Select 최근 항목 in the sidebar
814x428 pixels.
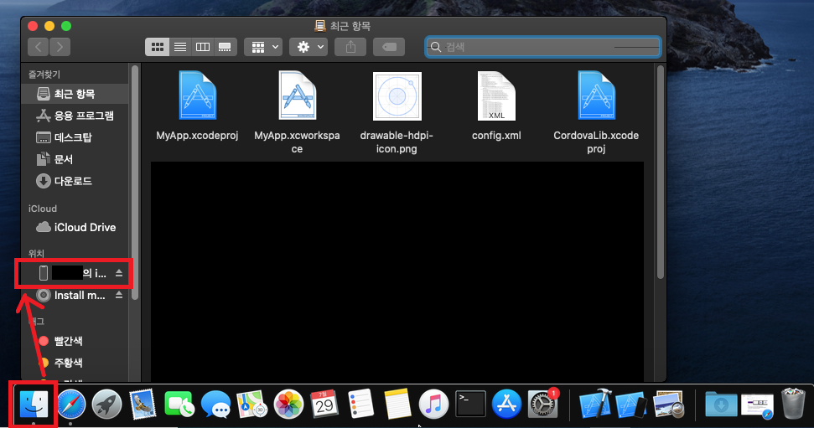[x=75, y=94]
